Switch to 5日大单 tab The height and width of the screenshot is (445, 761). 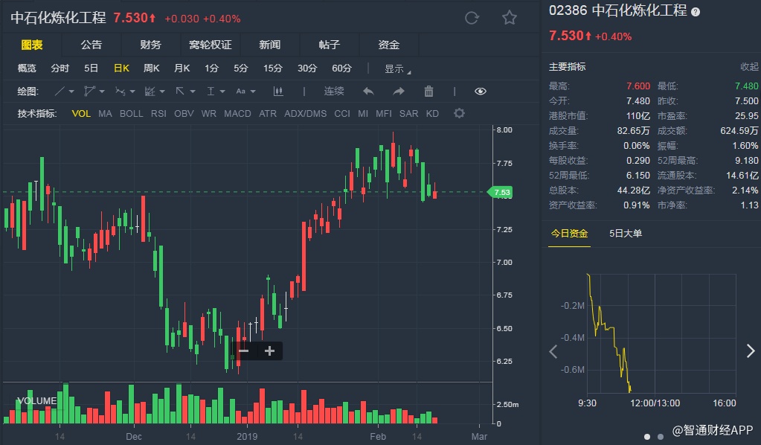(x=626, y=234)
